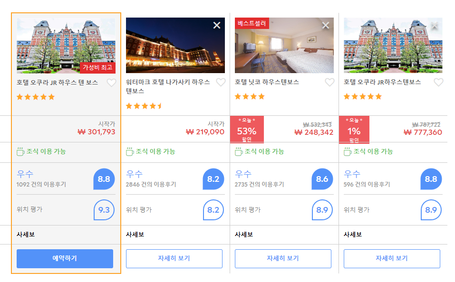This screenshot has width=455, height=282.
Task: Click discounted price ₩ 248,342
Action: [x=314, y=132]
